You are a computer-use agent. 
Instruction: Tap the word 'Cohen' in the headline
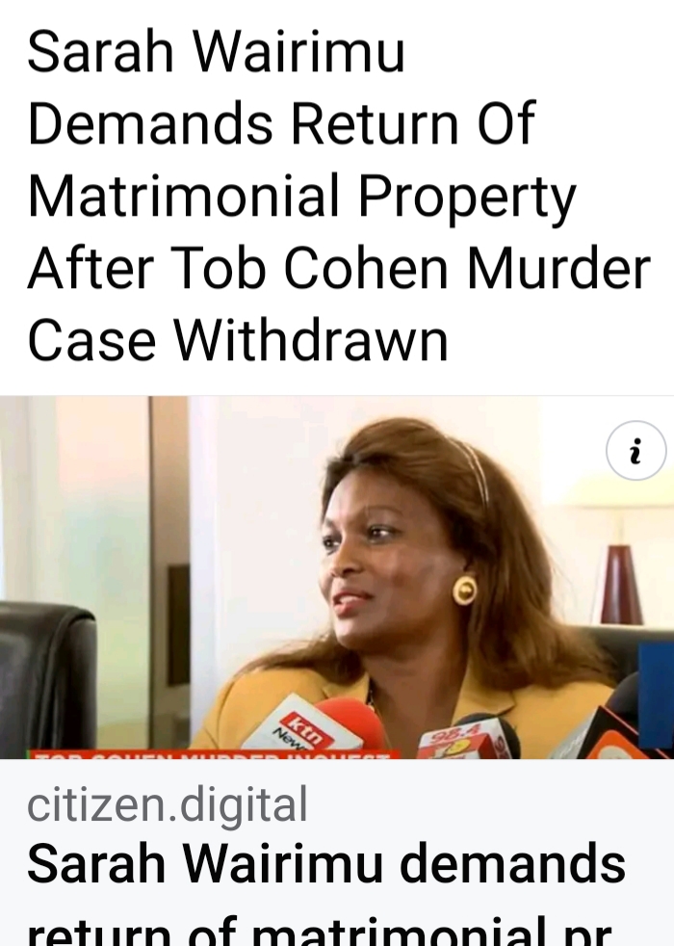point(366,269)
